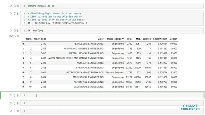205x115 pixels.
Task: Click Women value 960
Action: (149, 73)
